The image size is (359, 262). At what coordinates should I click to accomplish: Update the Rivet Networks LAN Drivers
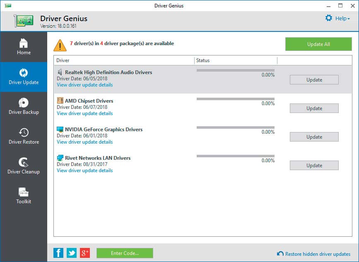[x=314, y=166]
